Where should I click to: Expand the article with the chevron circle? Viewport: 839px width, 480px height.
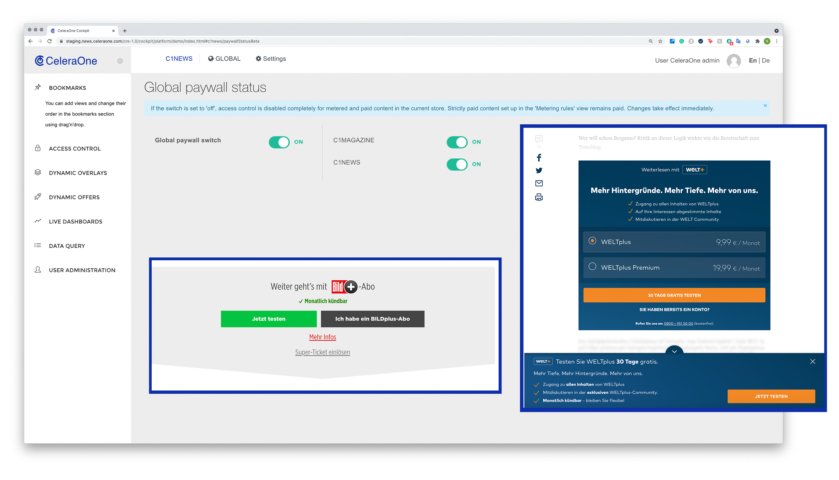674,352
